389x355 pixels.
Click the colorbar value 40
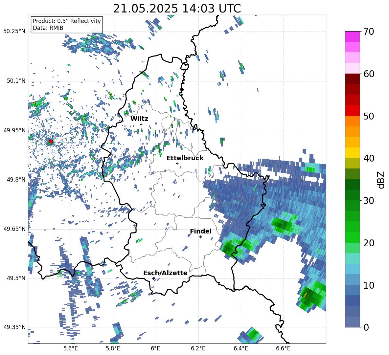point(369,158)
